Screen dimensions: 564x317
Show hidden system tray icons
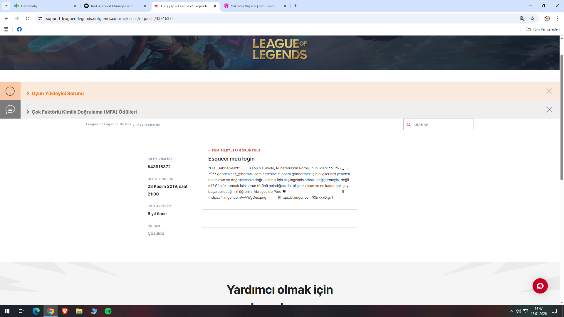(x=511, y=311)
